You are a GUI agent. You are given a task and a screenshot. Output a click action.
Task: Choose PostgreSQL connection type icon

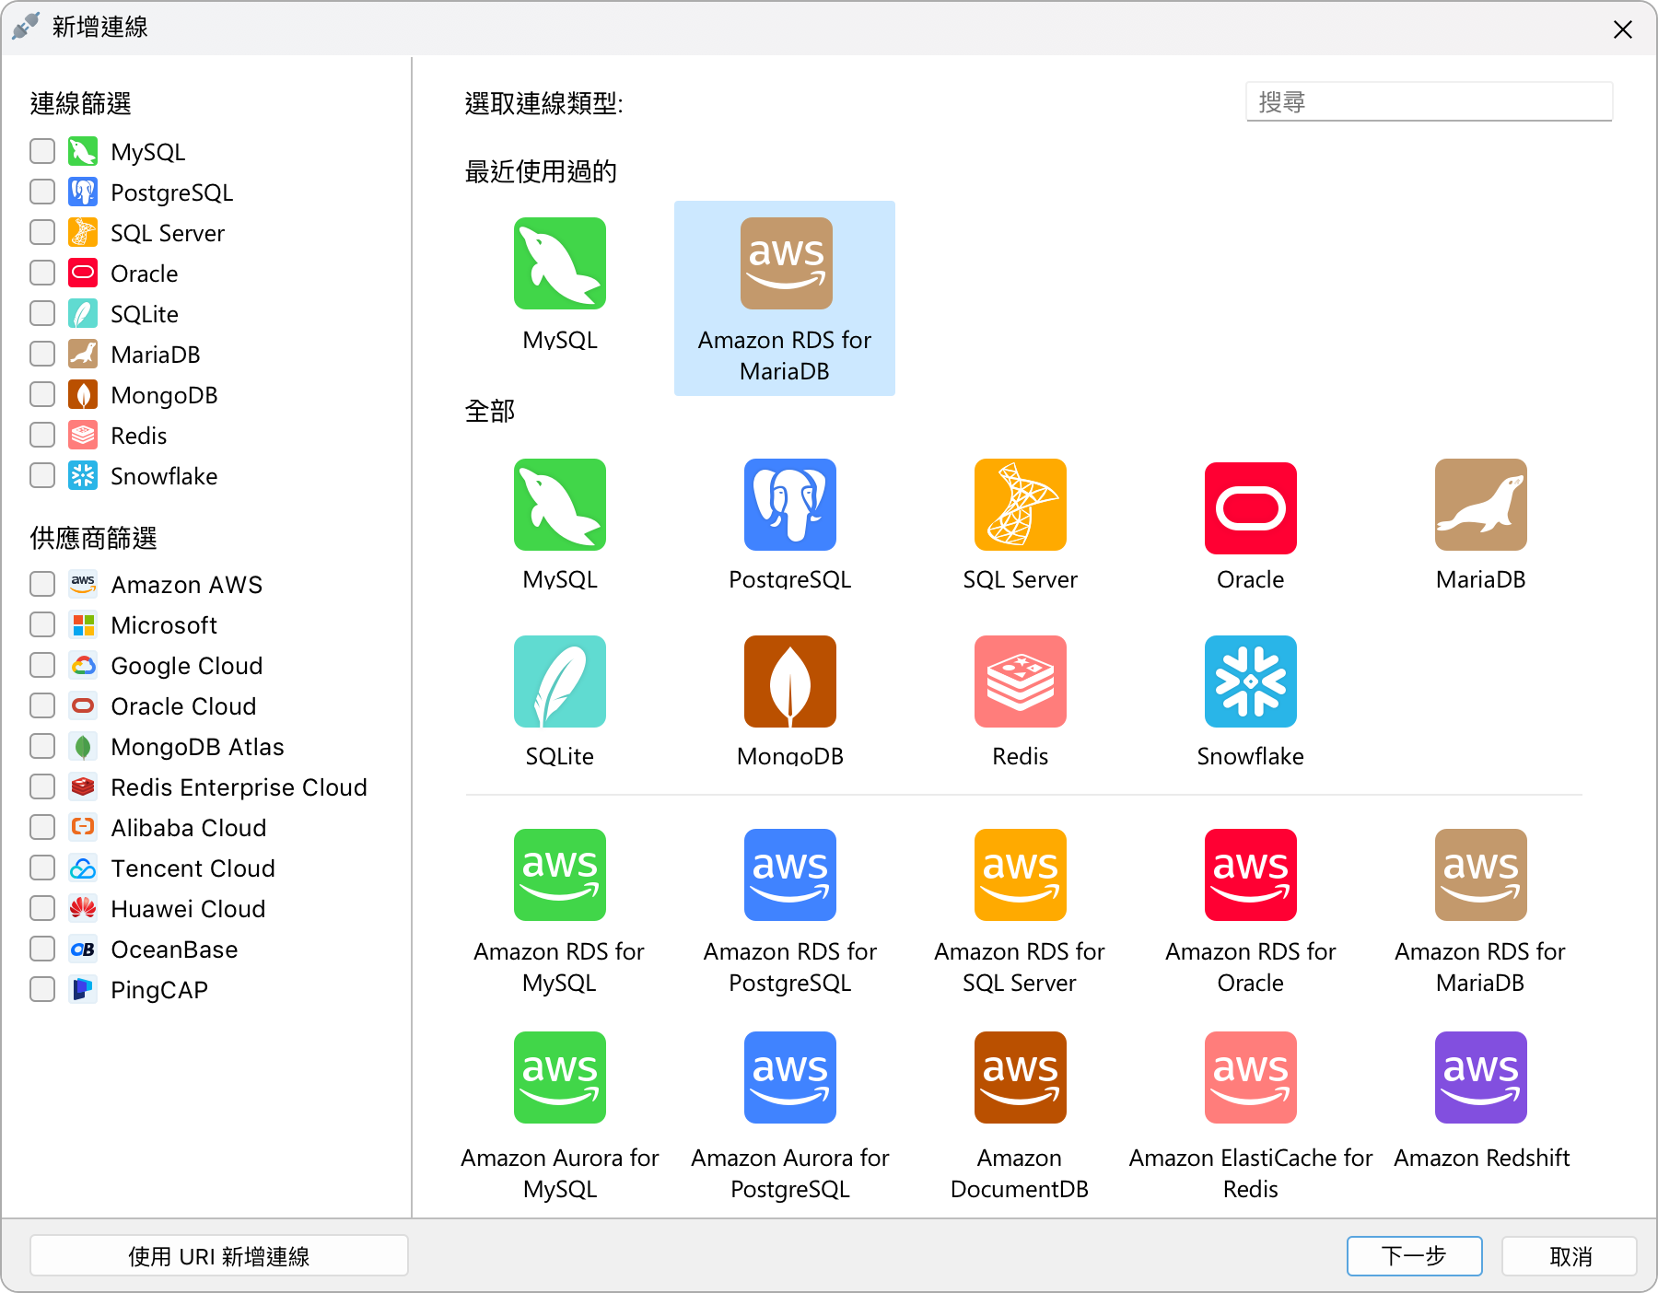(x=790, y=505)
